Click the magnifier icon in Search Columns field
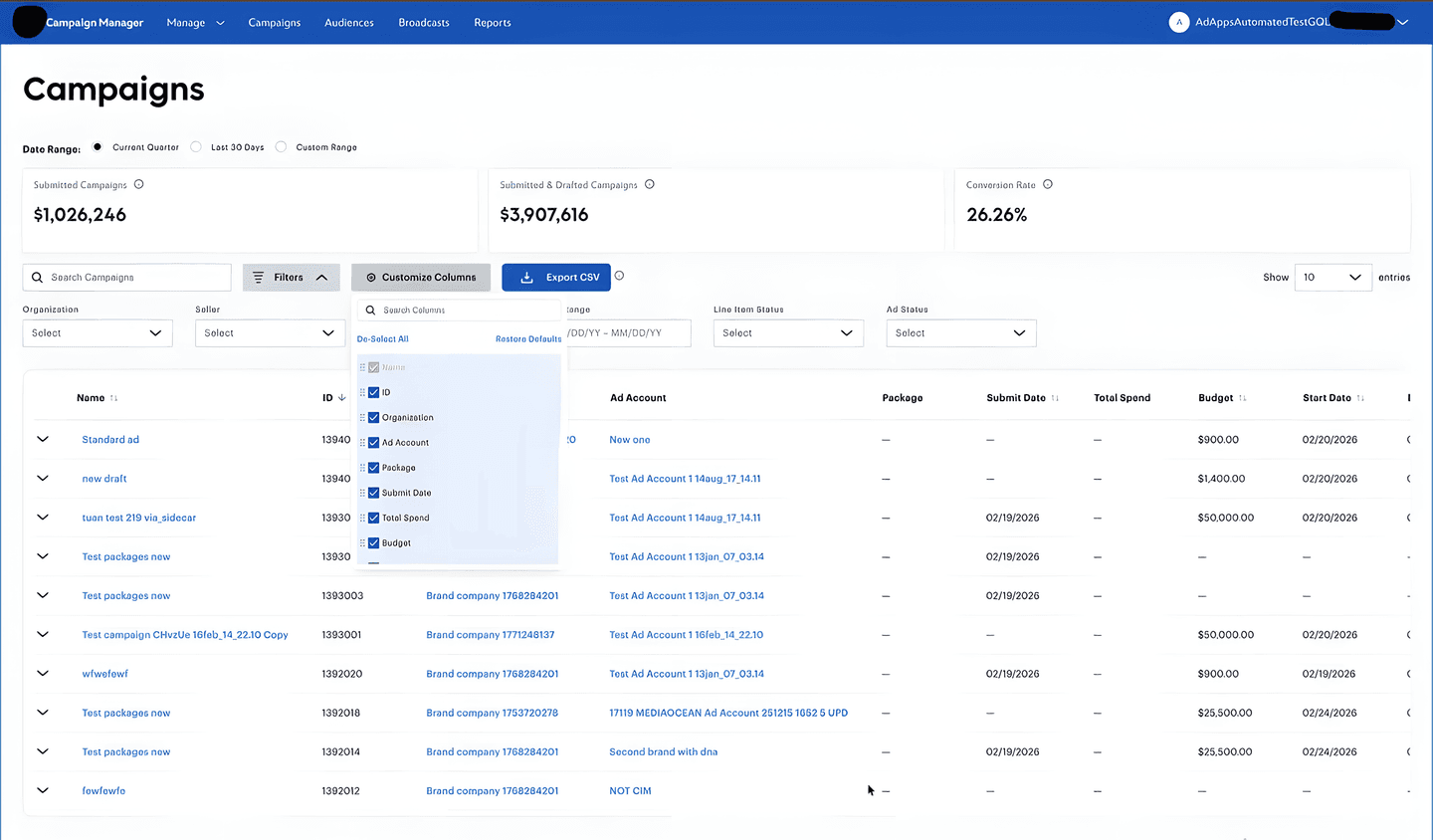 (x=370, y=311)
